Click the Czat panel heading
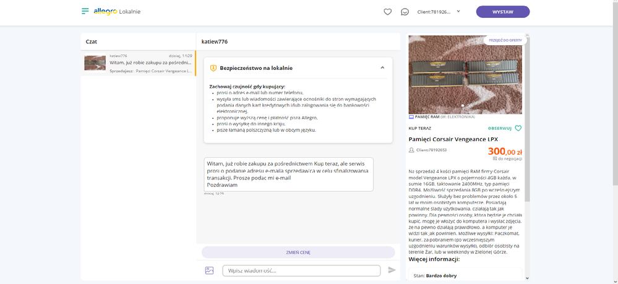618x284 pixels. [x=92, y=41]
